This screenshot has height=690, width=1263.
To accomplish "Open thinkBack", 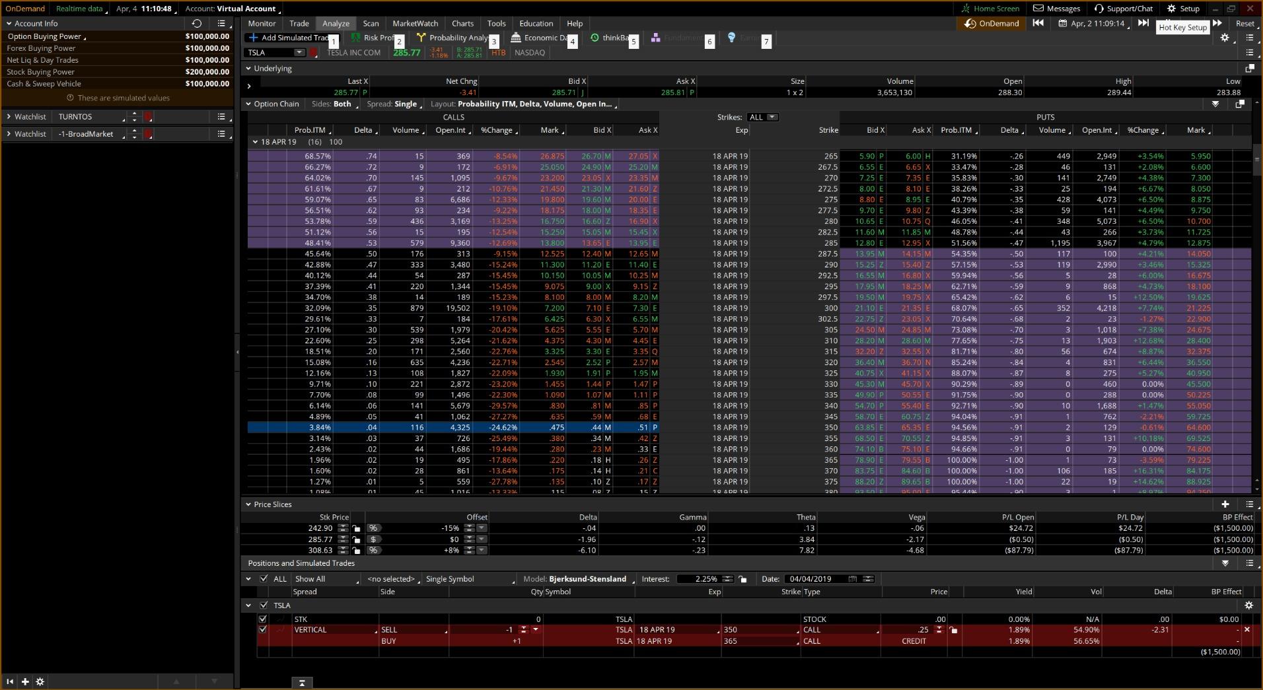I will coord(611,38).
